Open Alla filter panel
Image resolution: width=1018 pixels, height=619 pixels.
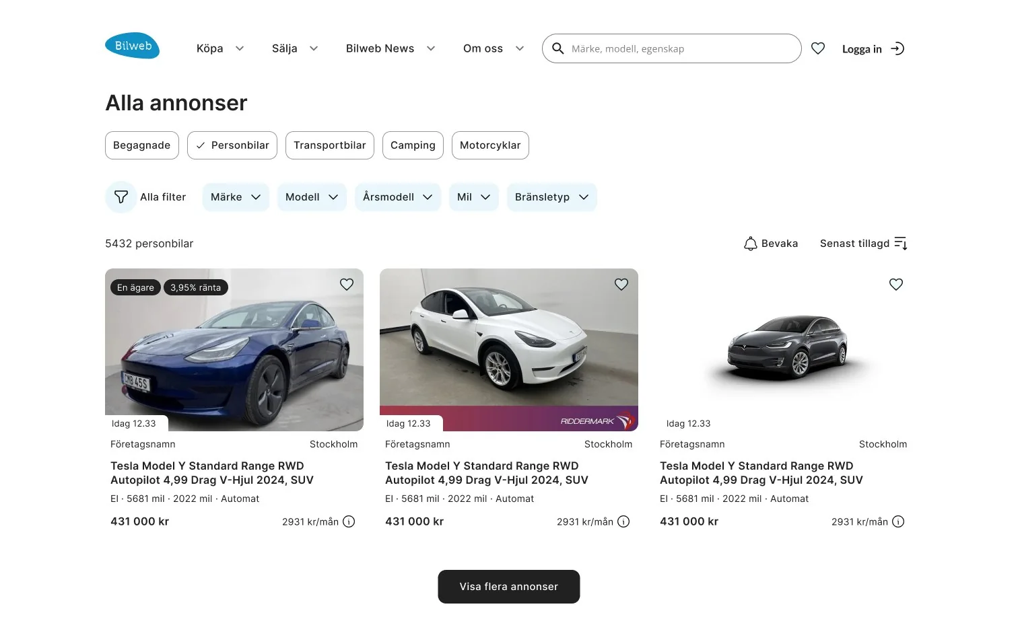(x=147, y=197)
